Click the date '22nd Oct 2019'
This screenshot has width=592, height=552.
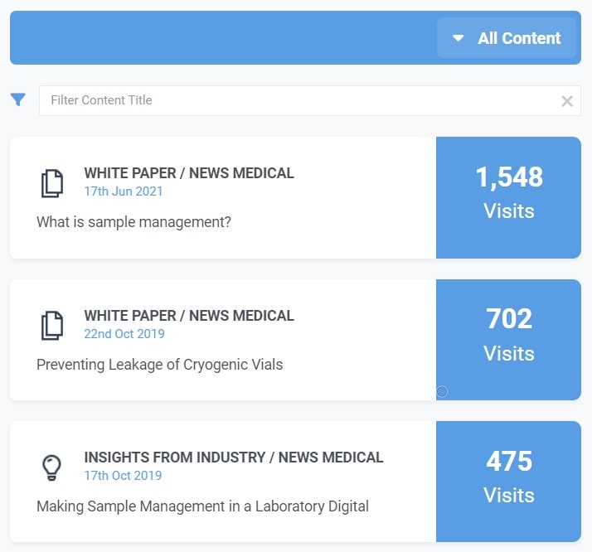[124, 334]
